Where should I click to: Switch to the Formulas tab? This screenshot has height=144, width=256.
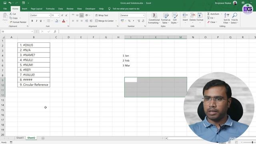pos(50,9)
